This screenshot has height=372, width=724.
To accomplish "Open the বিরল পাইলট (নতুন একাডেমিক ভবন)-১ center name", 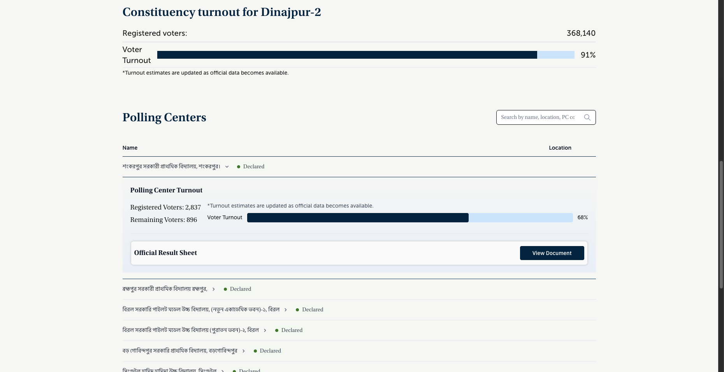I will pyautogui.click(x=201, y=309).
